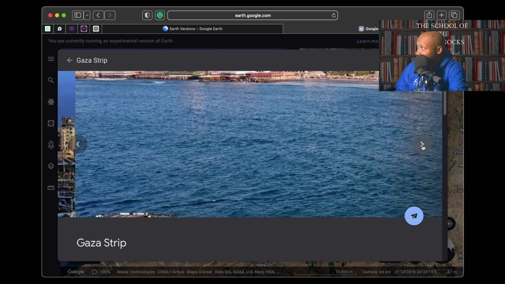This screenshot has width=505, height=284.
Task: Click the large Gaza Strip heading
Action: [x=101, y=243]
